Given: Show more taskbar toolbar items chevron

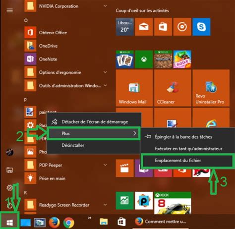Looking at the screenshot, I should click(x=90, y=218).
